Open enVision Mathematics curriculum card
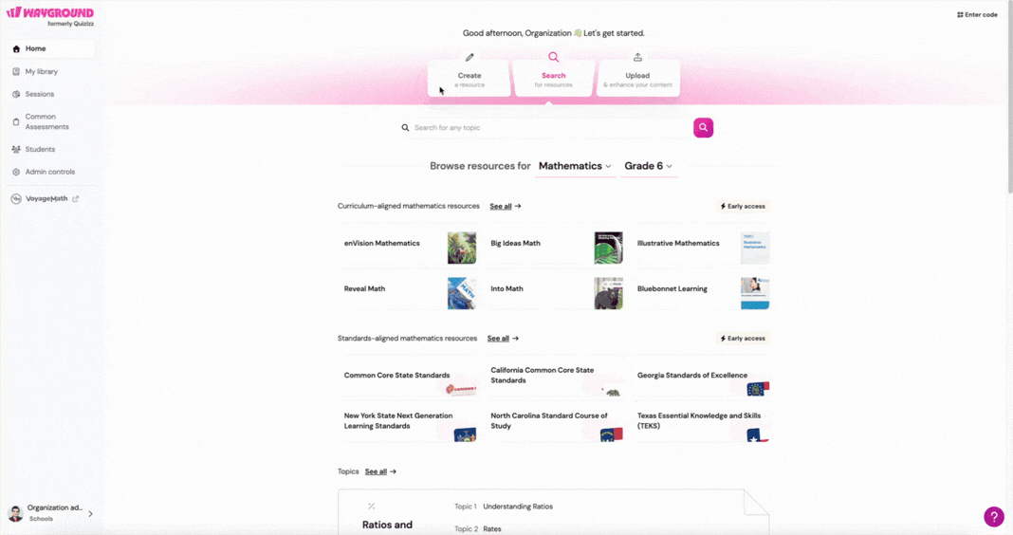The height and width of the screenshot is (535, 1013). coord(408,248)
